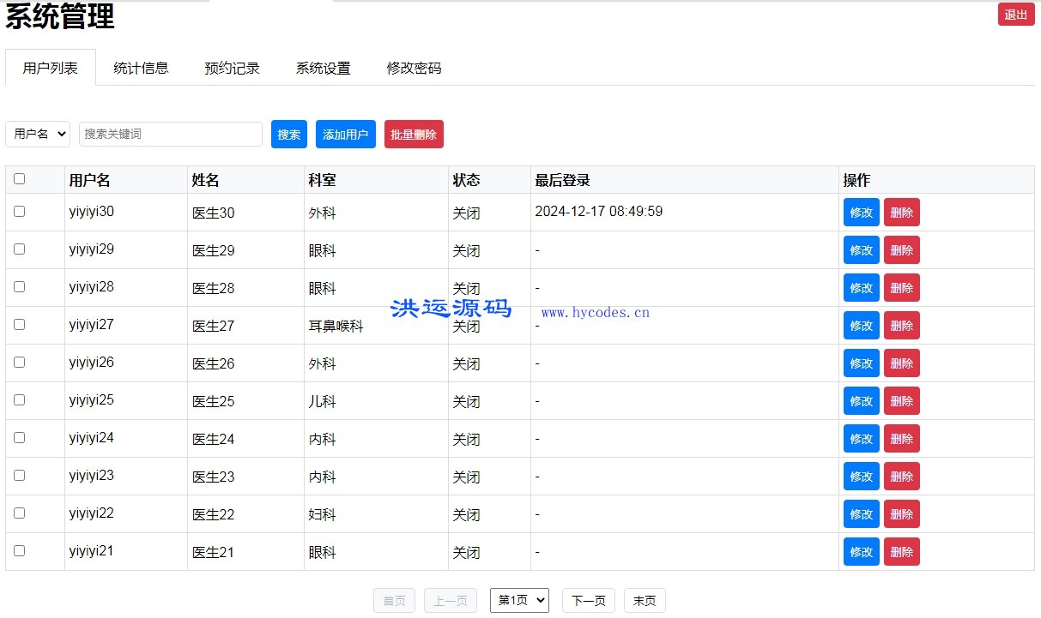Click the disabled 上一页 pagination button
Viewport: 1041px width, 618px height.
click(x=451, y=601)
